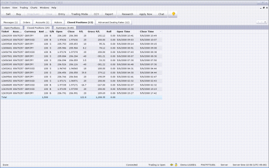The width and height of the screenshot is (269, 168).
Task: Select ticket 12649546 row
Action: (81, 77)
